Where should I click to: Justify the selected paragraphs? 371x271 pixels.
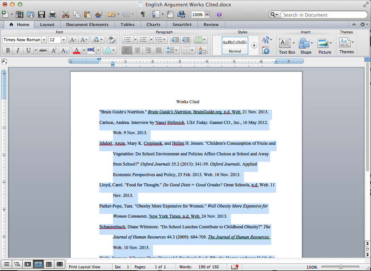click(x=158, y=50)
